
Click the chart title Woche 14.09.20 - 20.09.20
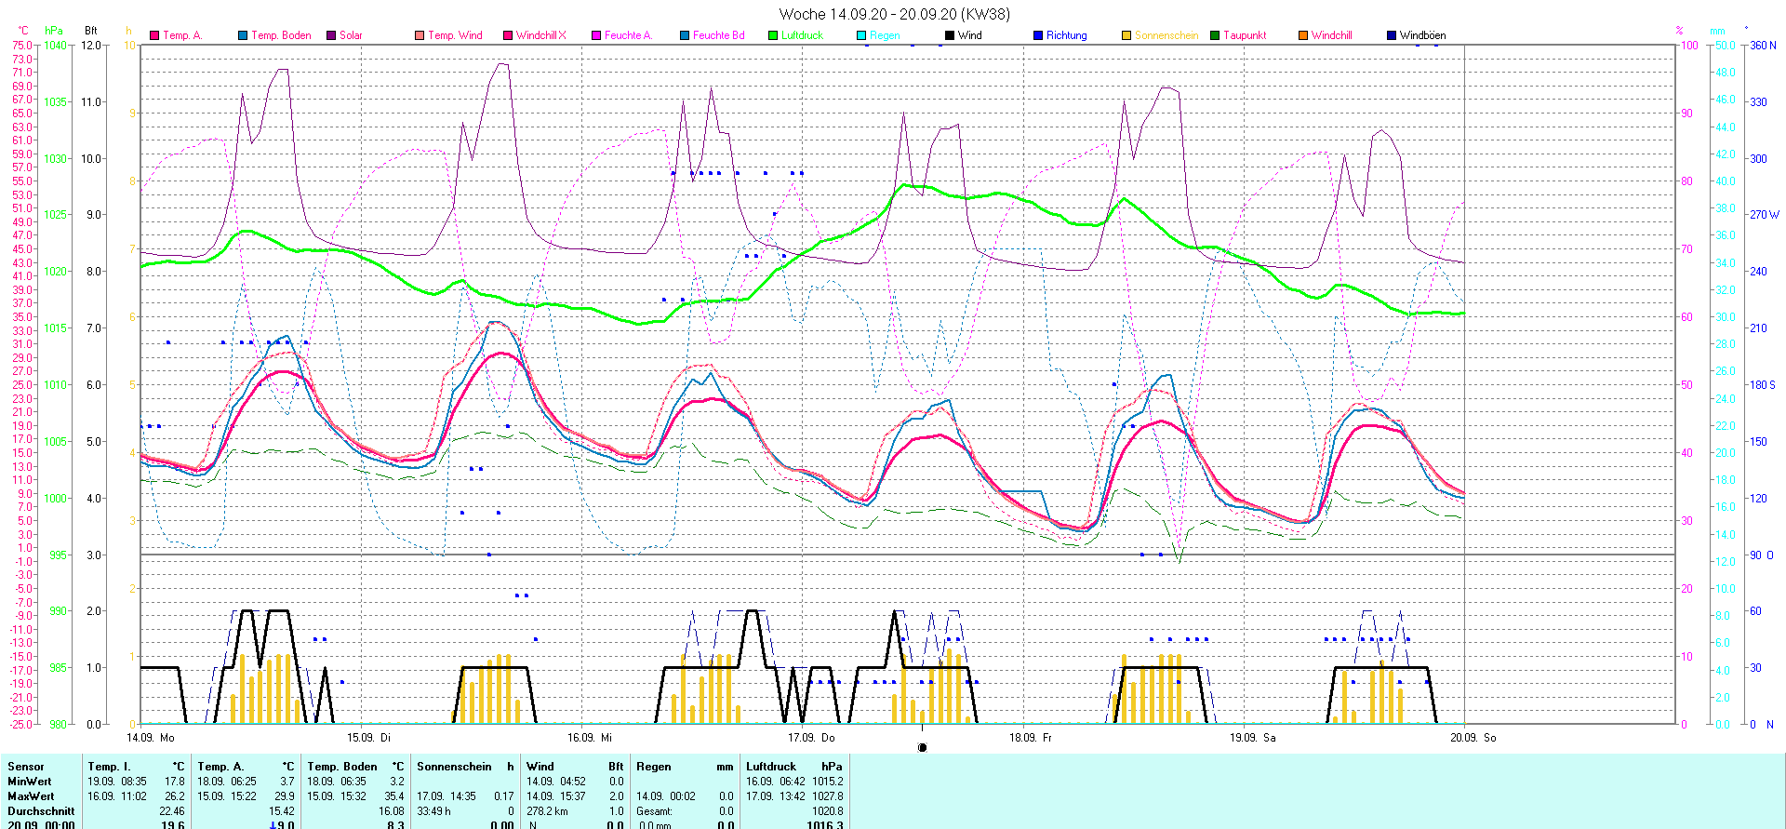[x=893, y=14]
